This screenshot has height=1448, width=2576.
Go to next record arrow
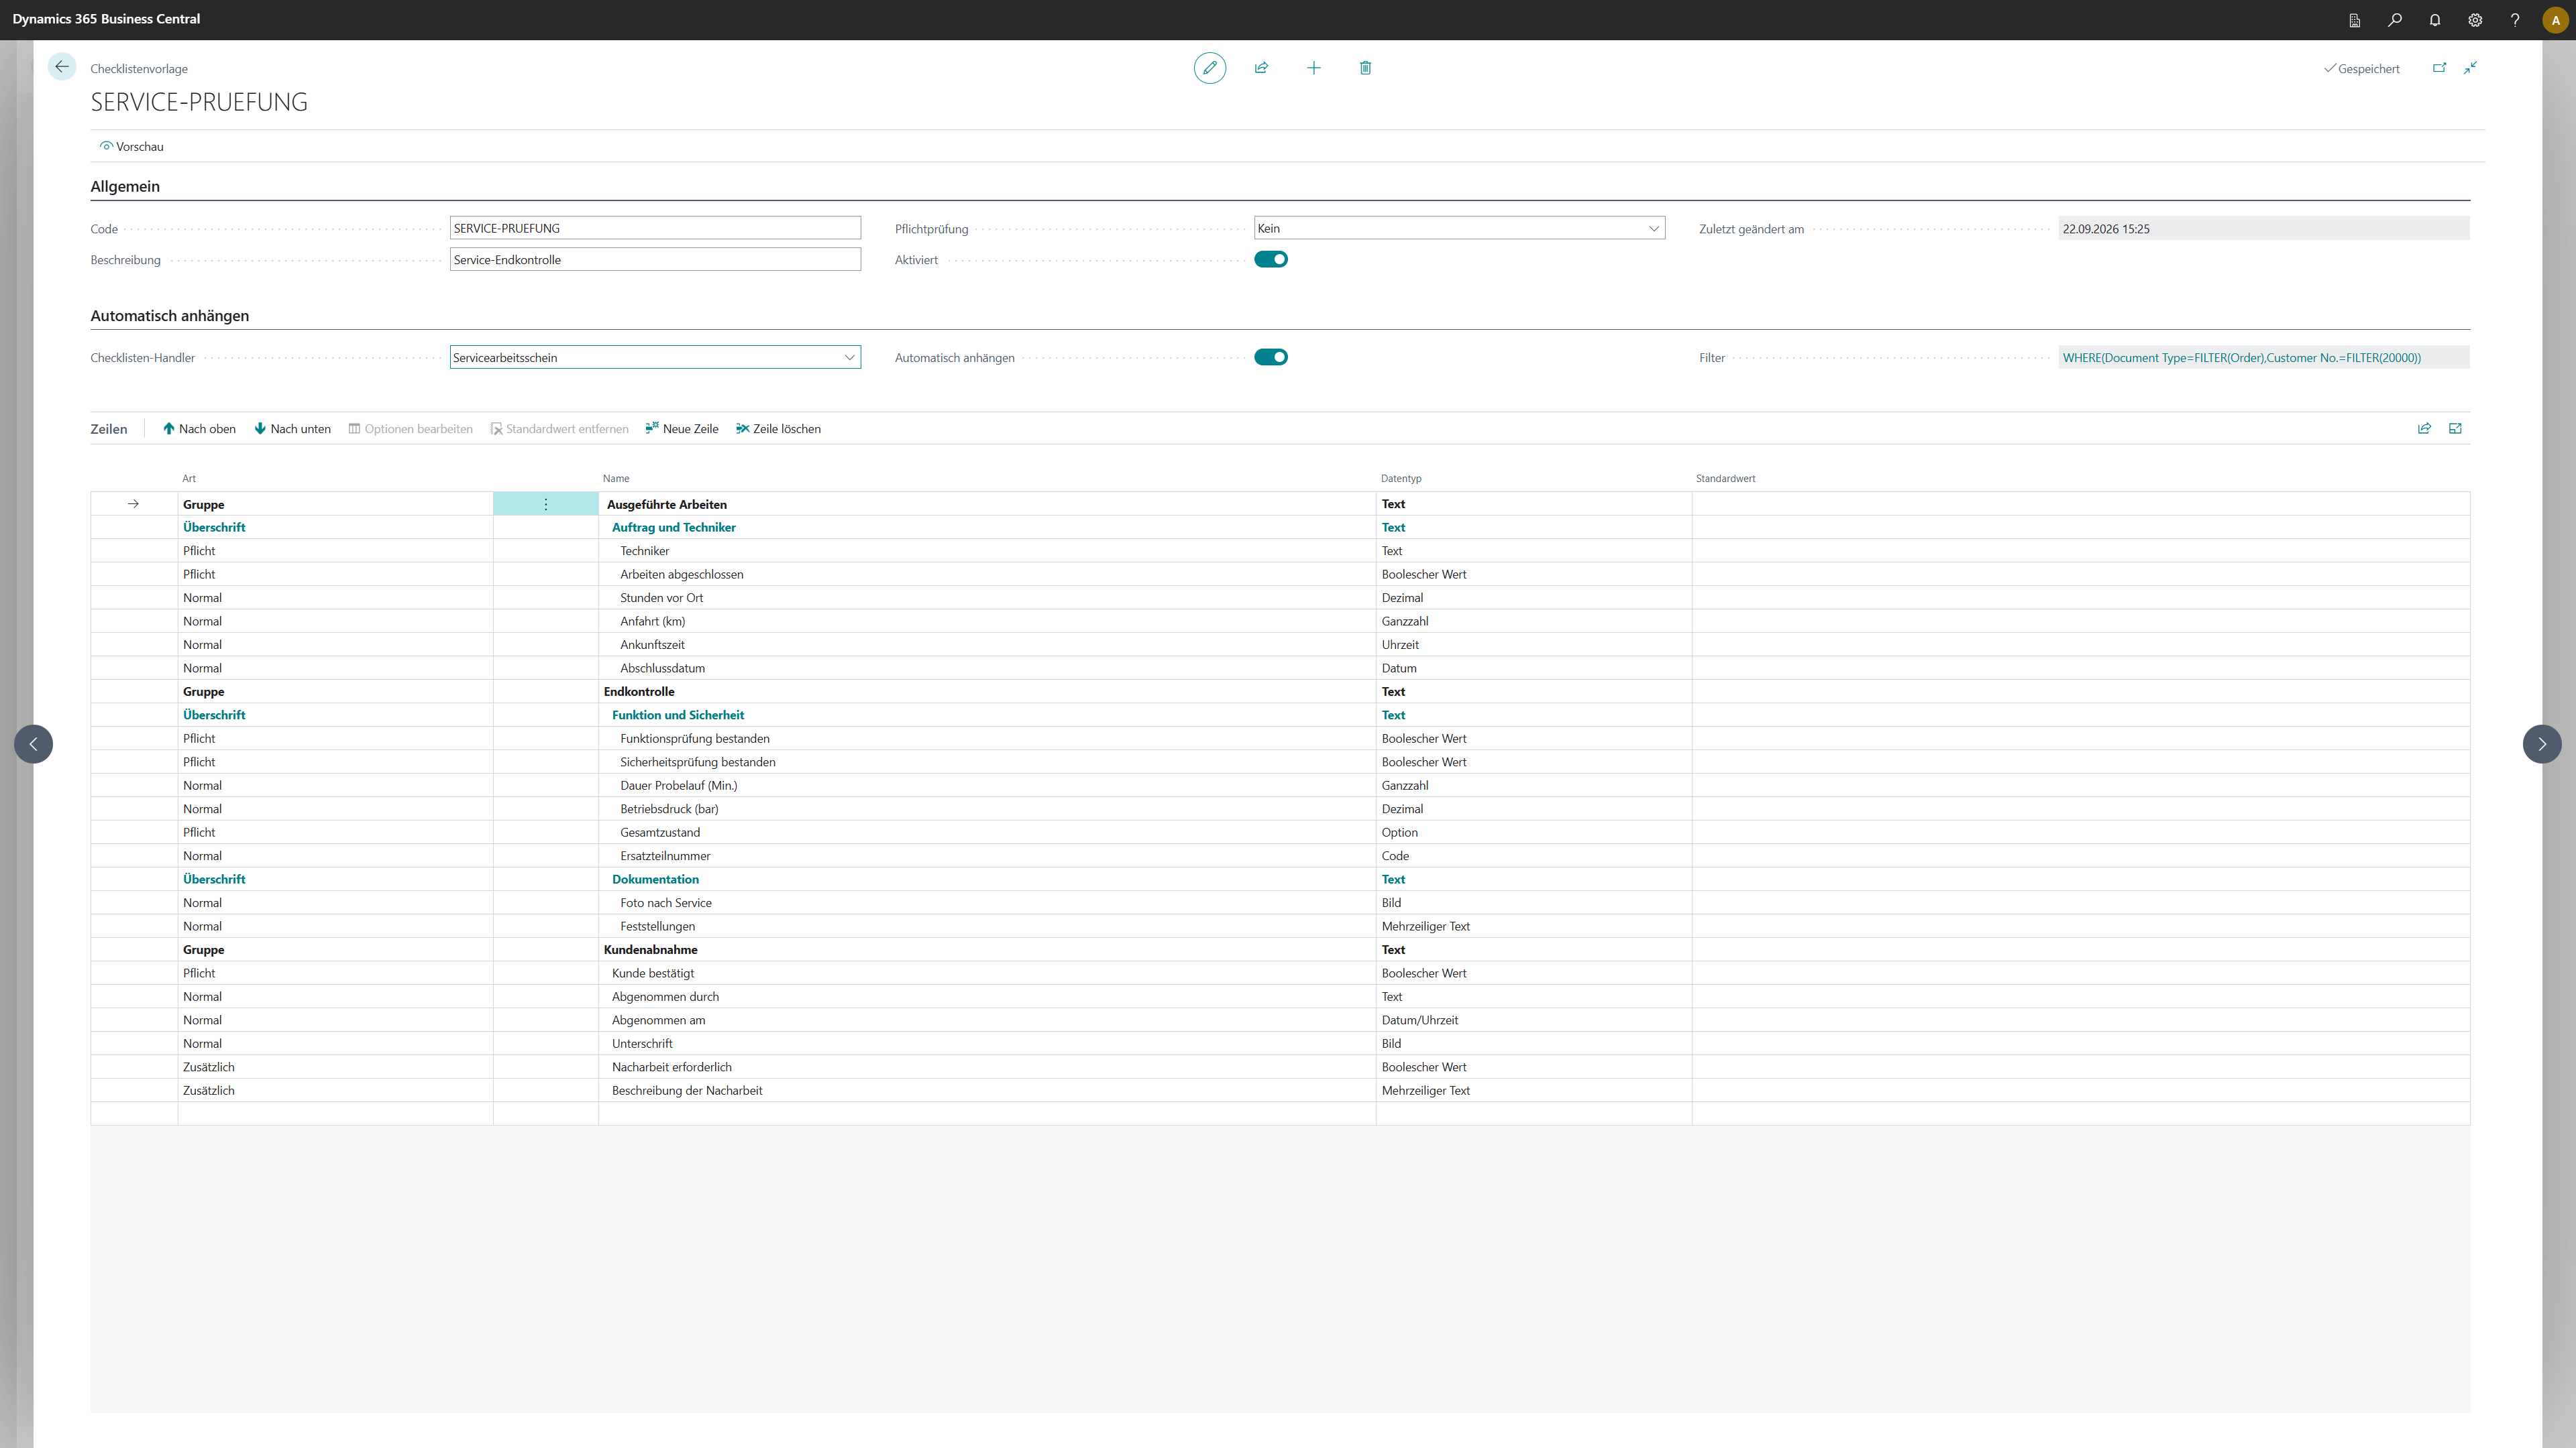2542,743
